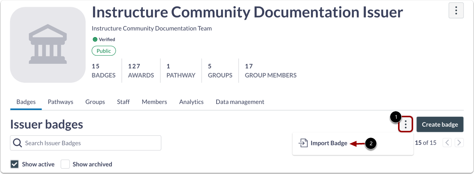Open the issuer options kebab menu
The width and height of the screenshot is (474, 174).
tap(456, 11)
